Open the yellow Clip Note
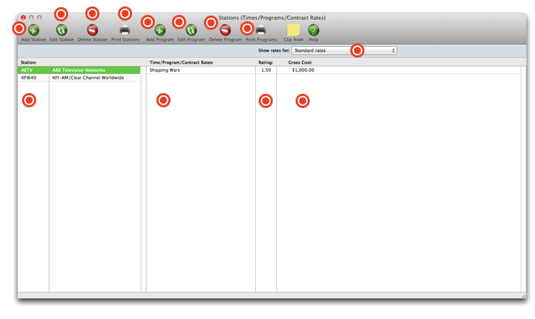Image resolution: width=535 pixels, height=319 pixels. pos(293,30)
